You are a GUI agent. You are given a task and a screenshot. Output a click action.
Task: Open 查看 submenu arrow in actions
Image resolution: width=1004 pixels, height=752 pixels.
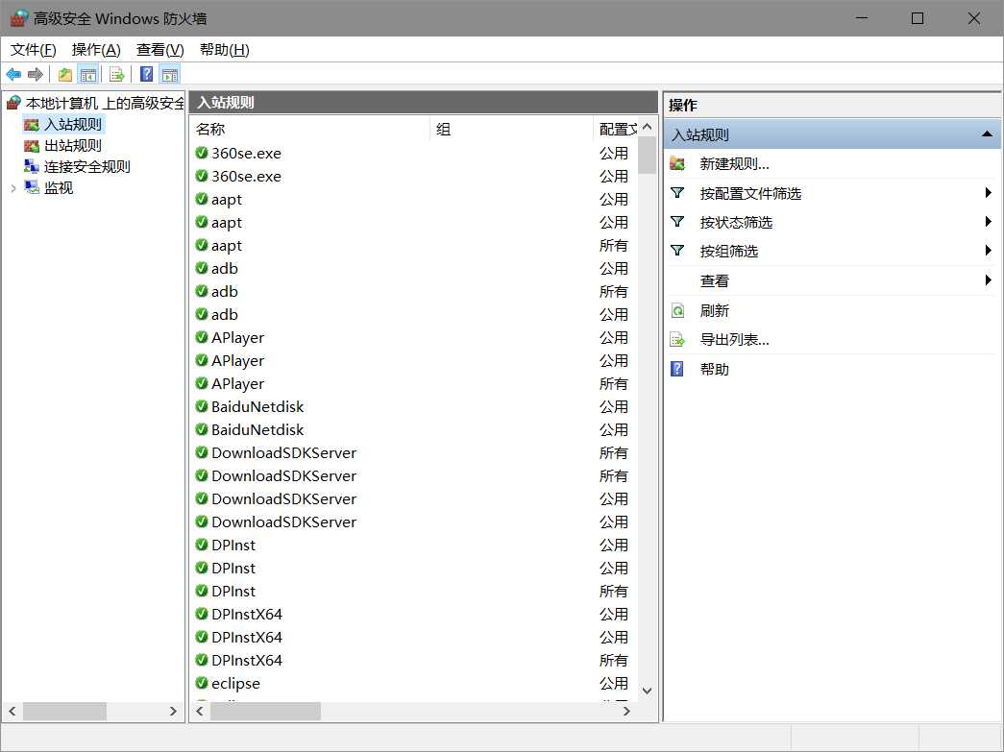(x=988, y=279)
